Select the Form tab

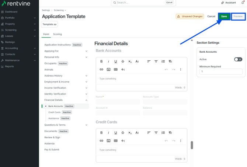point(46,34)
